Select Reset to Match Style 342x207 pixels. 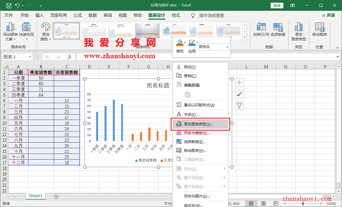tap(201, 105)
